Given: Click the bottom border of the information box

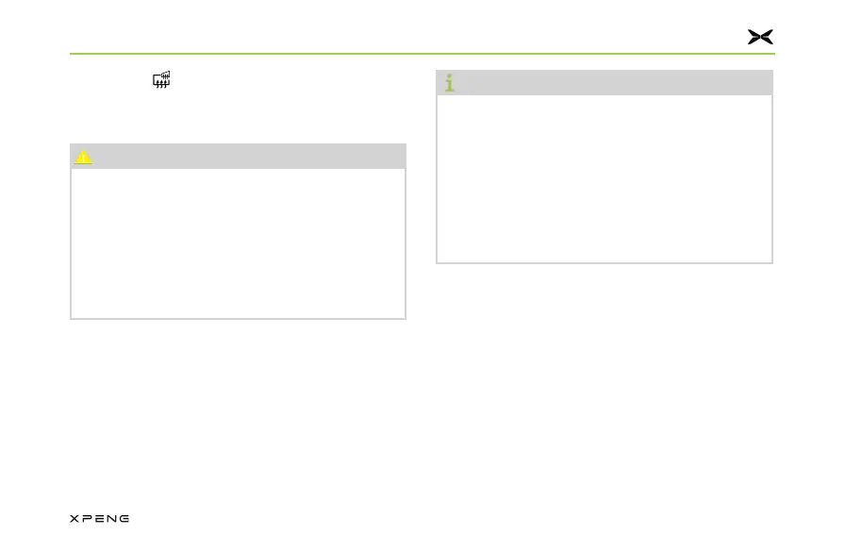Looking at the screenshot, I should [x=605, y=263].
